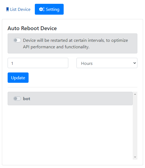Switch to the Setting tab
This screenshot has height=168, width=145.
49,9
